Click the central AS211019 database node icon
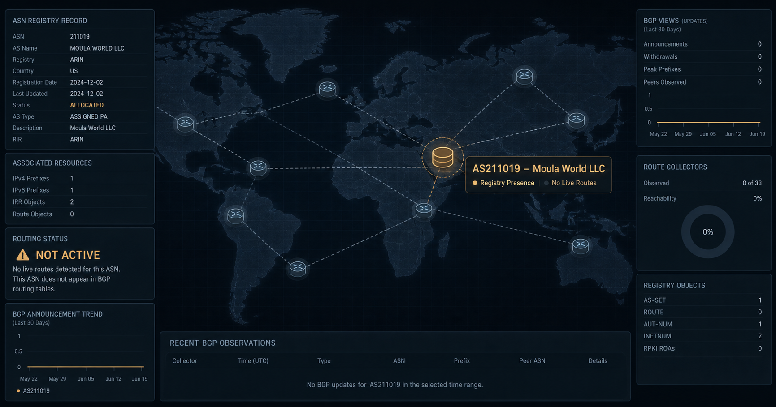Viewport: 776px width, 407px height. 442,158
